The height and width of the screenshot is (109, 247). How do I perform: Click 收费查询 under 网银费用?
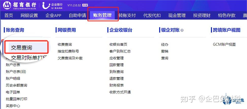(65, 44)
